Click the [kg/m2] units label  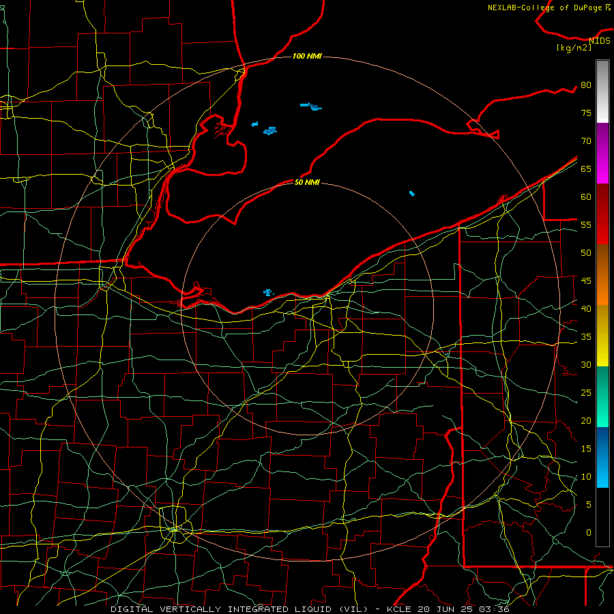(x=574, y=48)
